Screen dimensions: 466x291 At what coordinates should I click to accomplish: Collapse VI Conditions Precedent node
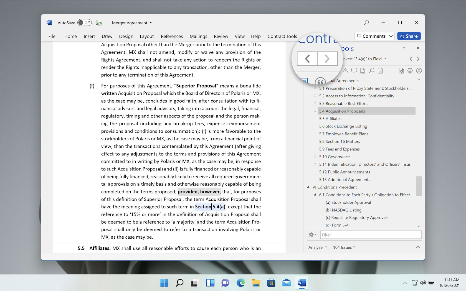[308, 187]
